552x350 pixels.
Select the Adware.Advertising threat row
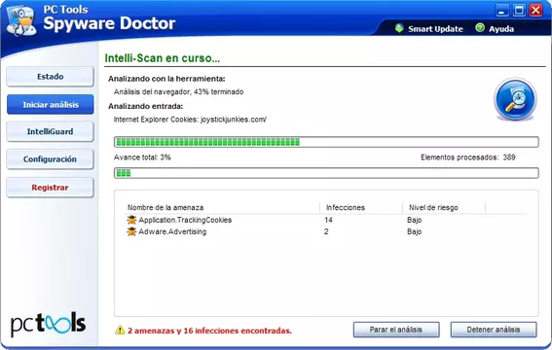(x=325, y=232)
